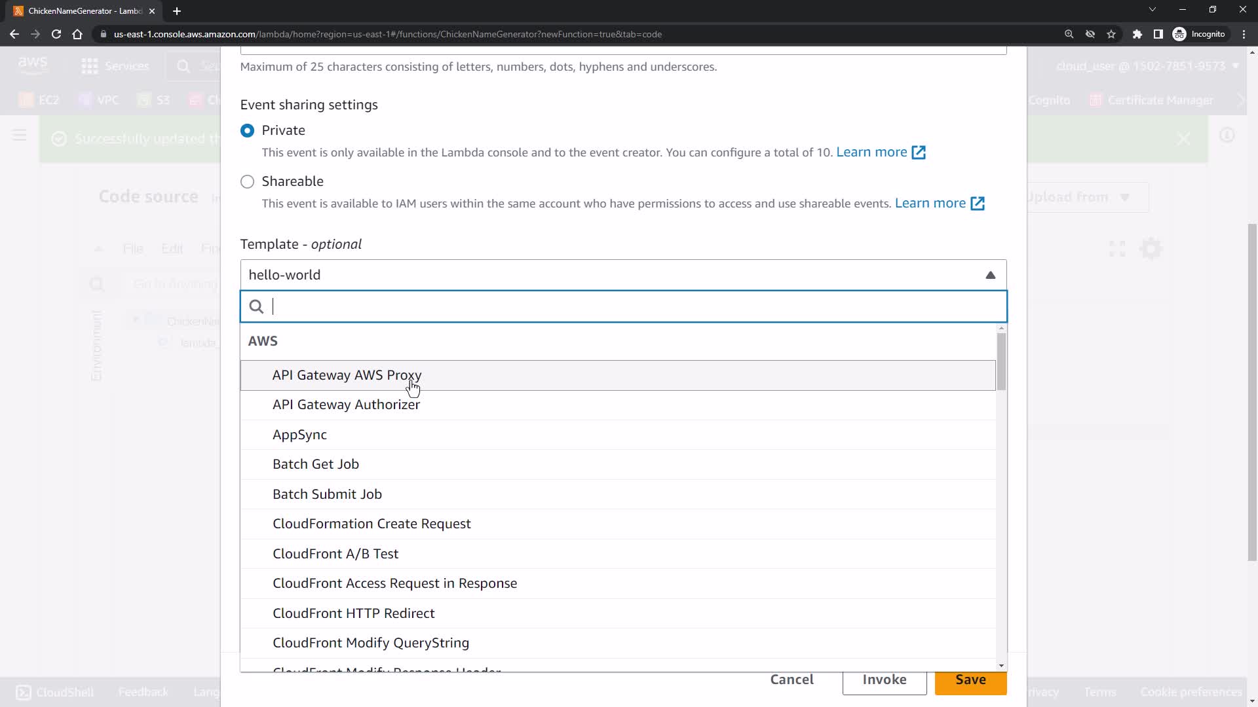1258x707 pixels.
Task: Select the Shareable event sharing option
Action: (x=247, y=182)
